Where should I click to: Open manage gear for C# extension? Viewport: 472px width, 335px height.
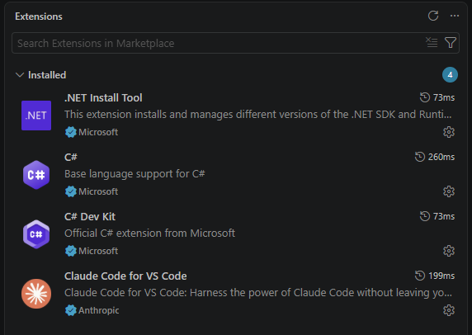pos(449,191)
